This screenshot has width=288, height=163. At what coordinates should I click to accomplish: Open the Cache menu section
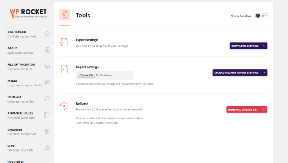coord(28,51)
